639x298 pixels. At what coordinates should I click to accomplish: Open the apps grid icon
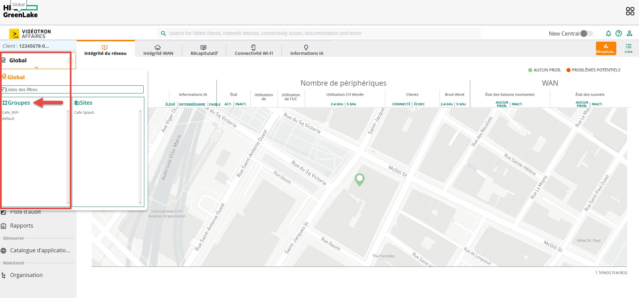pos(630,11)
